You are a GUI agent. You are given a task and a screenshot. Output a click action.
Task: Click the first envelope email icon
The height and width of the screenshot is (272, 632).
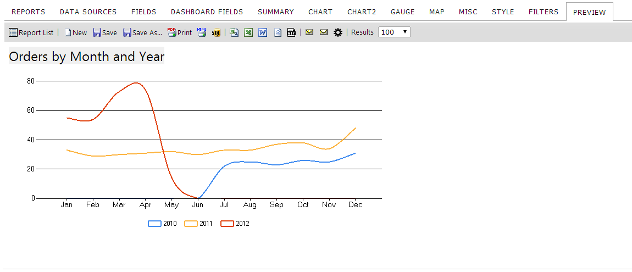click(309, 32)
